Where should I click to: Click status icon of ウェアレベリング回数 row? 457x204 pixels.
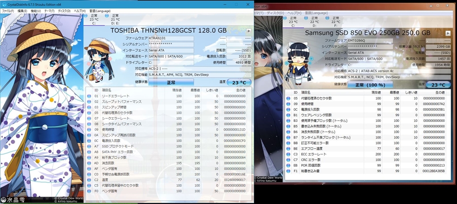coord(288,115)
